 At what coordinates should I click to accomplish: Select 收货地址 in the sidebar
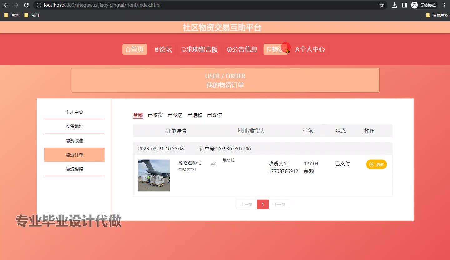pyautogui.click(x=74, y=126)
